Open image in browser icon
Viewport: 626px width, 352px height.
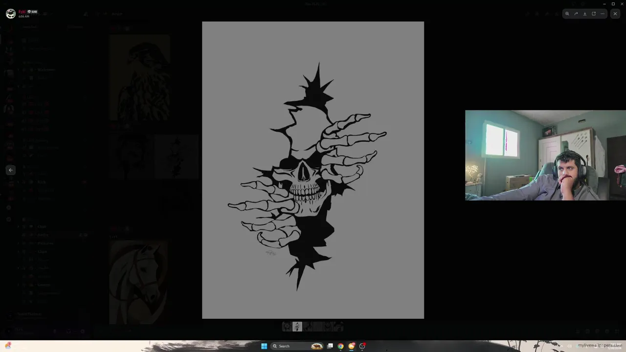point(594,14)
